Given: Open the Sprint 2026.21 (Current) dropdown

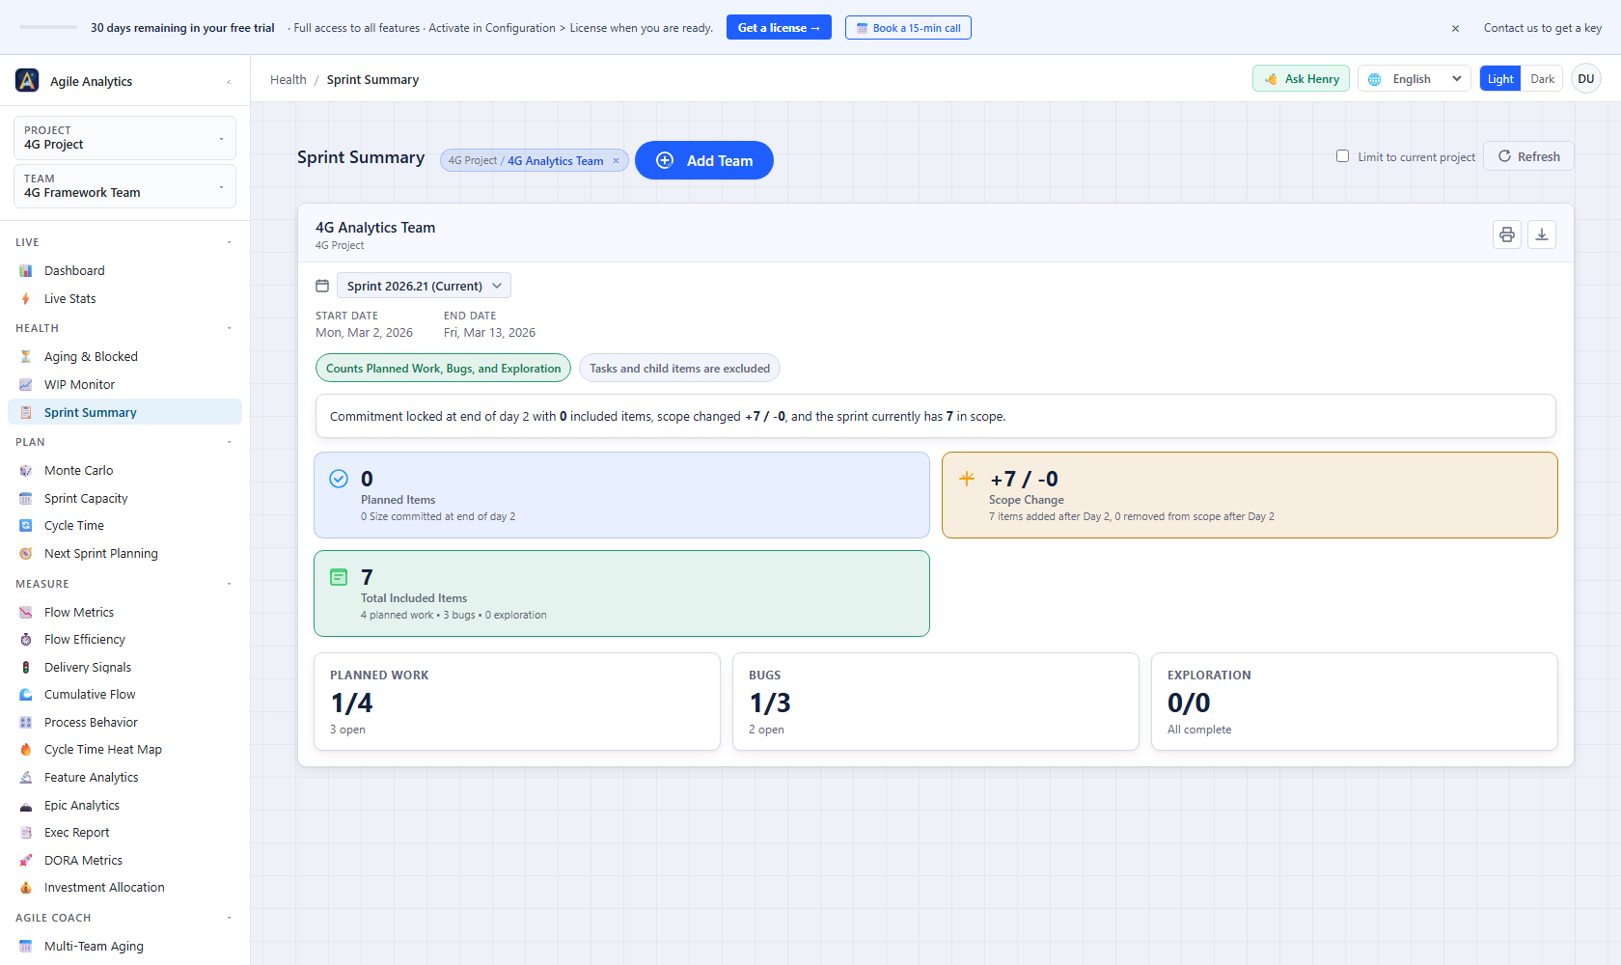Looking at the screenshot, I should [x=424, y=286].
